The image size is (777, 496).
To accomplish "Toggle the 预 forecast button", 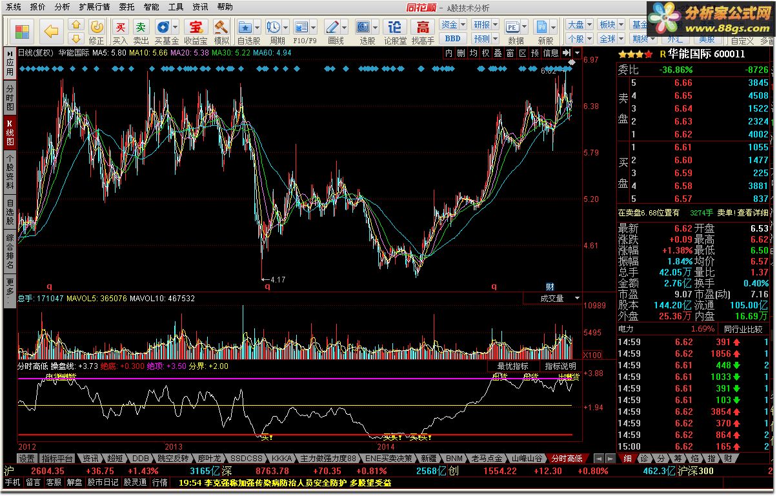I will tap(534, 53).
